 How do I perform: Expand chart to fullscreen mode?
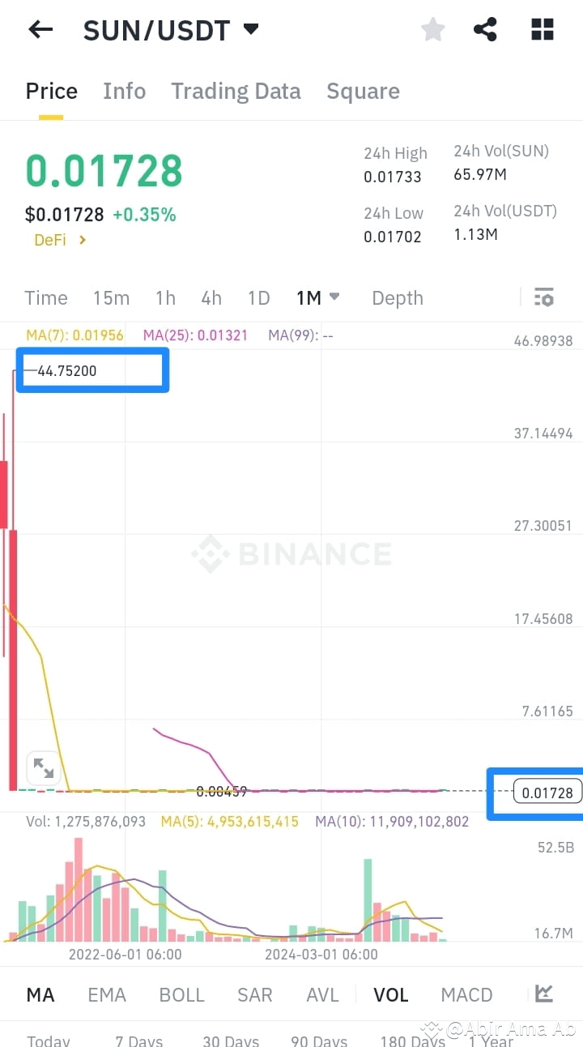click(44, 767)
